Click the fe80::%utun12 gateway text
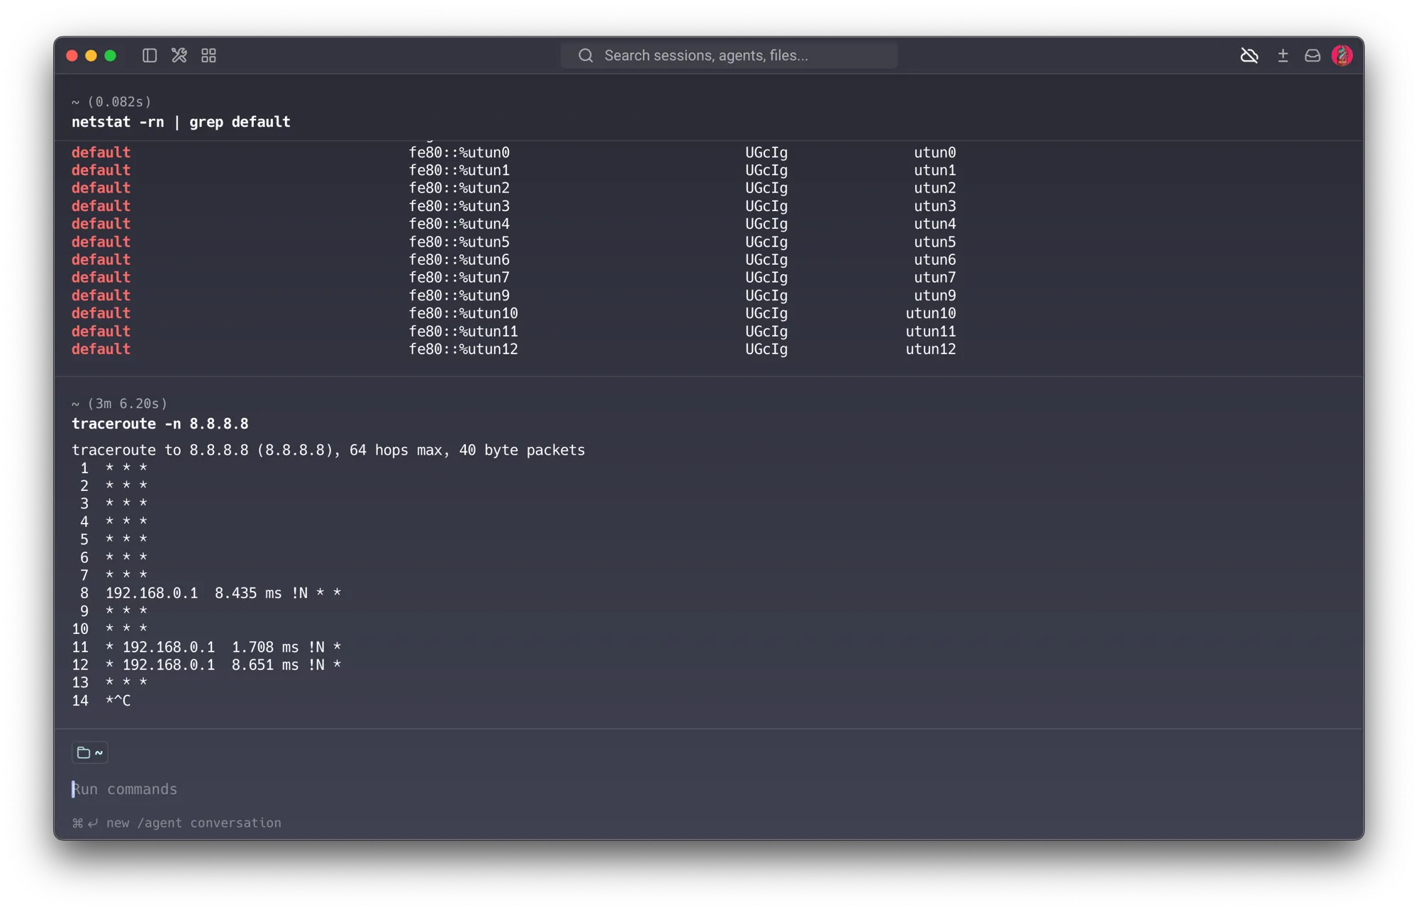The image size is (1418, 911). [463, 349]
